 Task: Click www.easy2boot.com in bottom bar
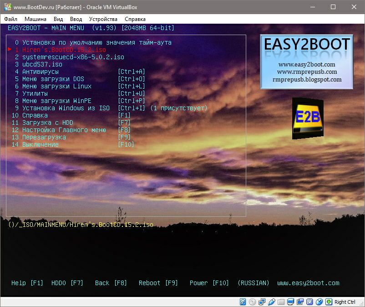click(x=308, y=283)
